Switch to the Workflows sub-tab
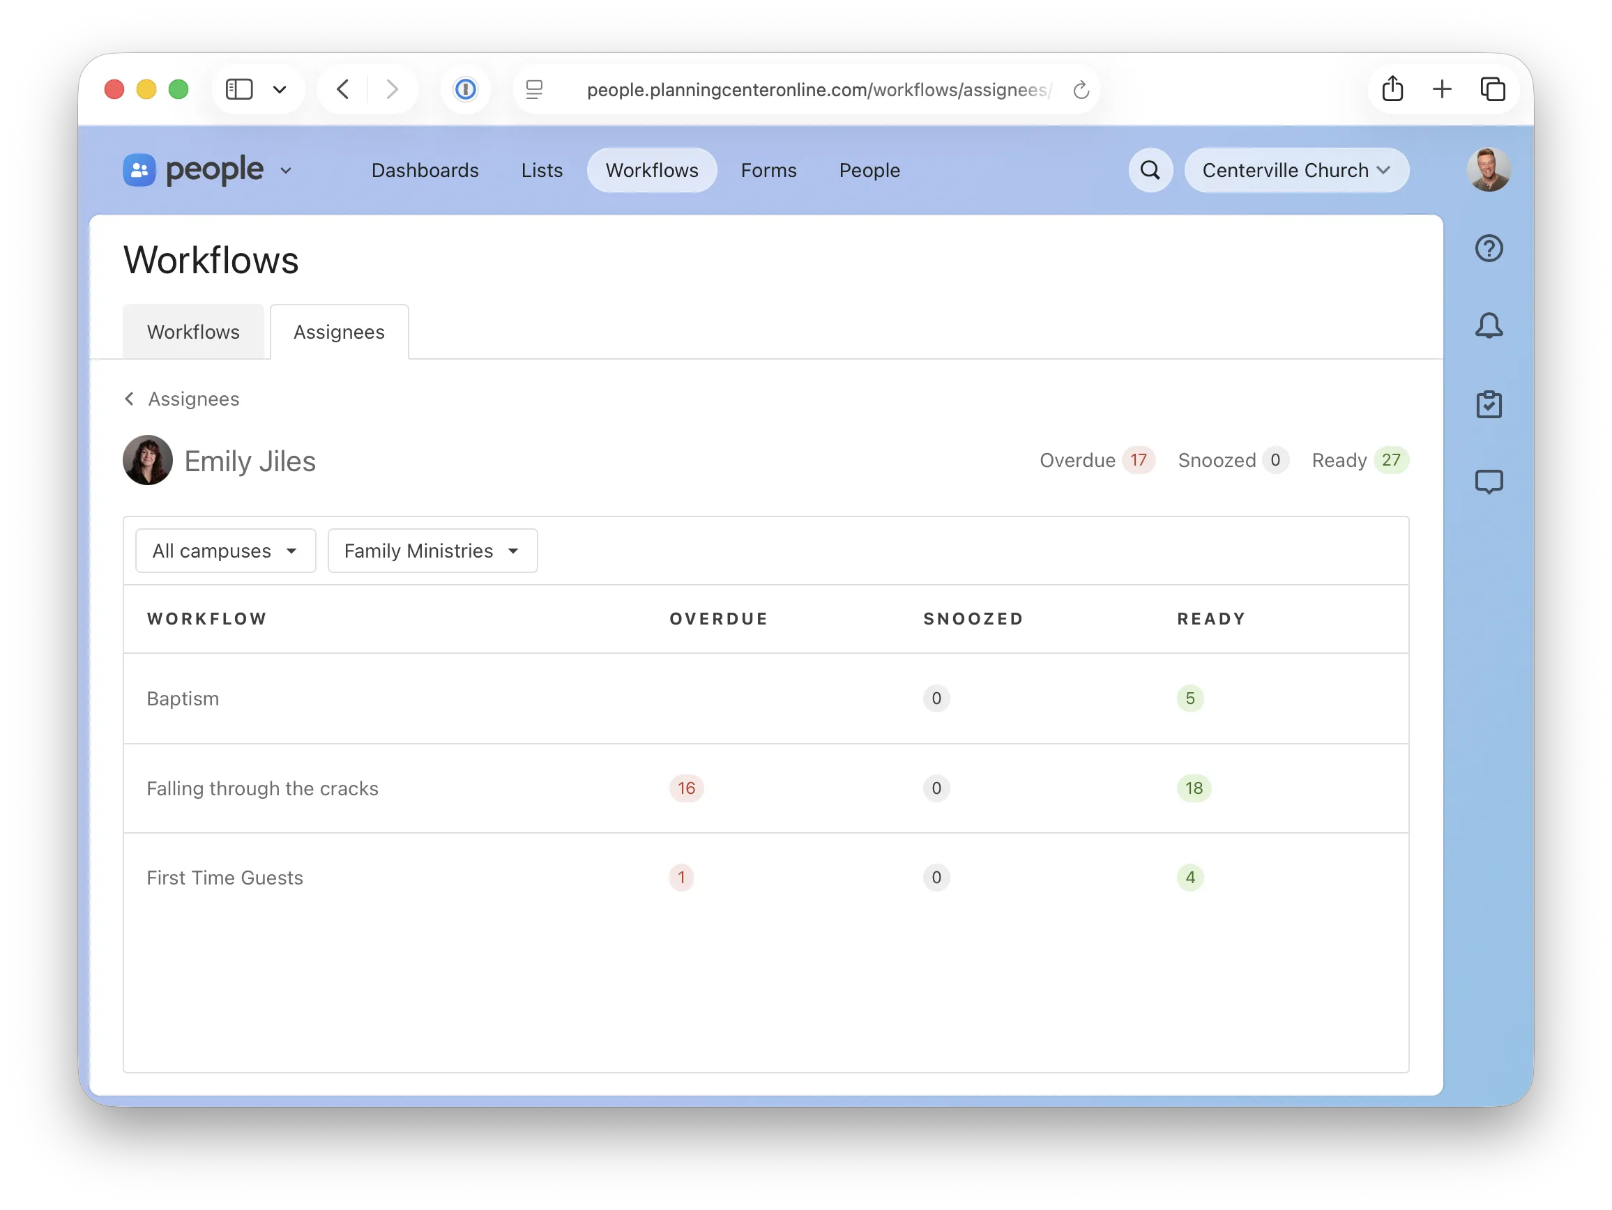The height and width of the screenshot is (1210, 1612). 193,332
